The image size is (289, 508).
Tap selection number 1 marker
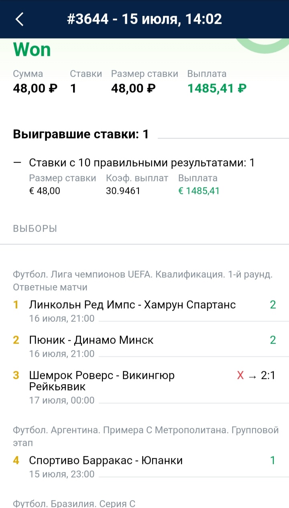coord(16,305)
